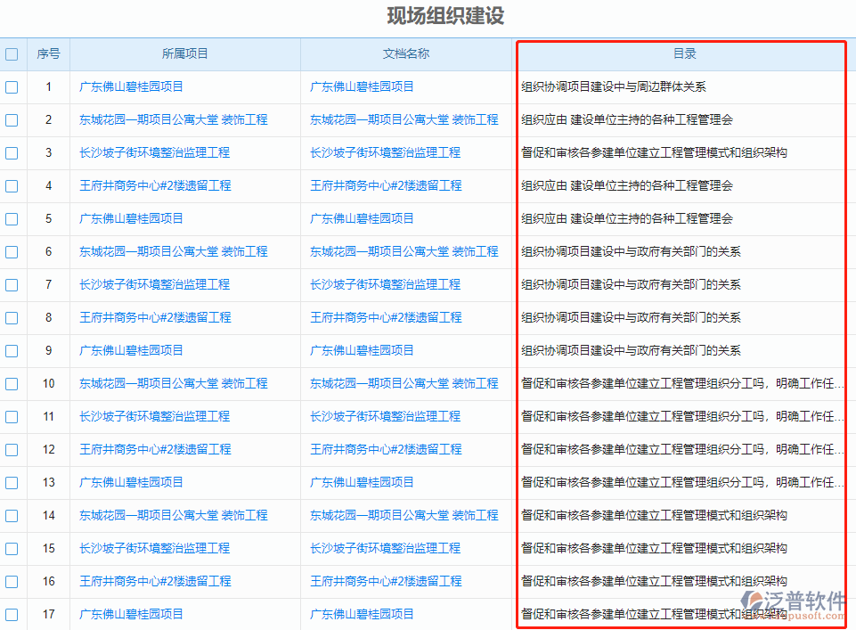Click the 目录 column header
The height and width of the screenshot is (630, 856).
pos(683,53)
